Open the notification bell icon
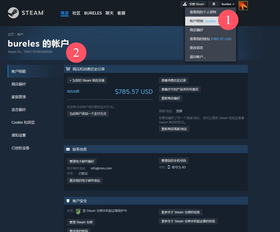This screenshot has width=280, height=232. [x=214, y=4]
